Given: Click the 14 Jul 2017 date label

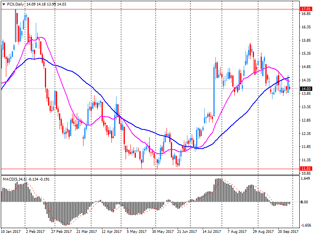Looking at the screenshot, I should point(212,232).
